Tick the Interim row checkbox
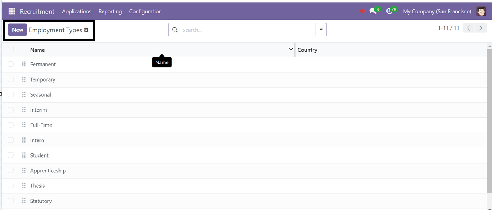 11,110
